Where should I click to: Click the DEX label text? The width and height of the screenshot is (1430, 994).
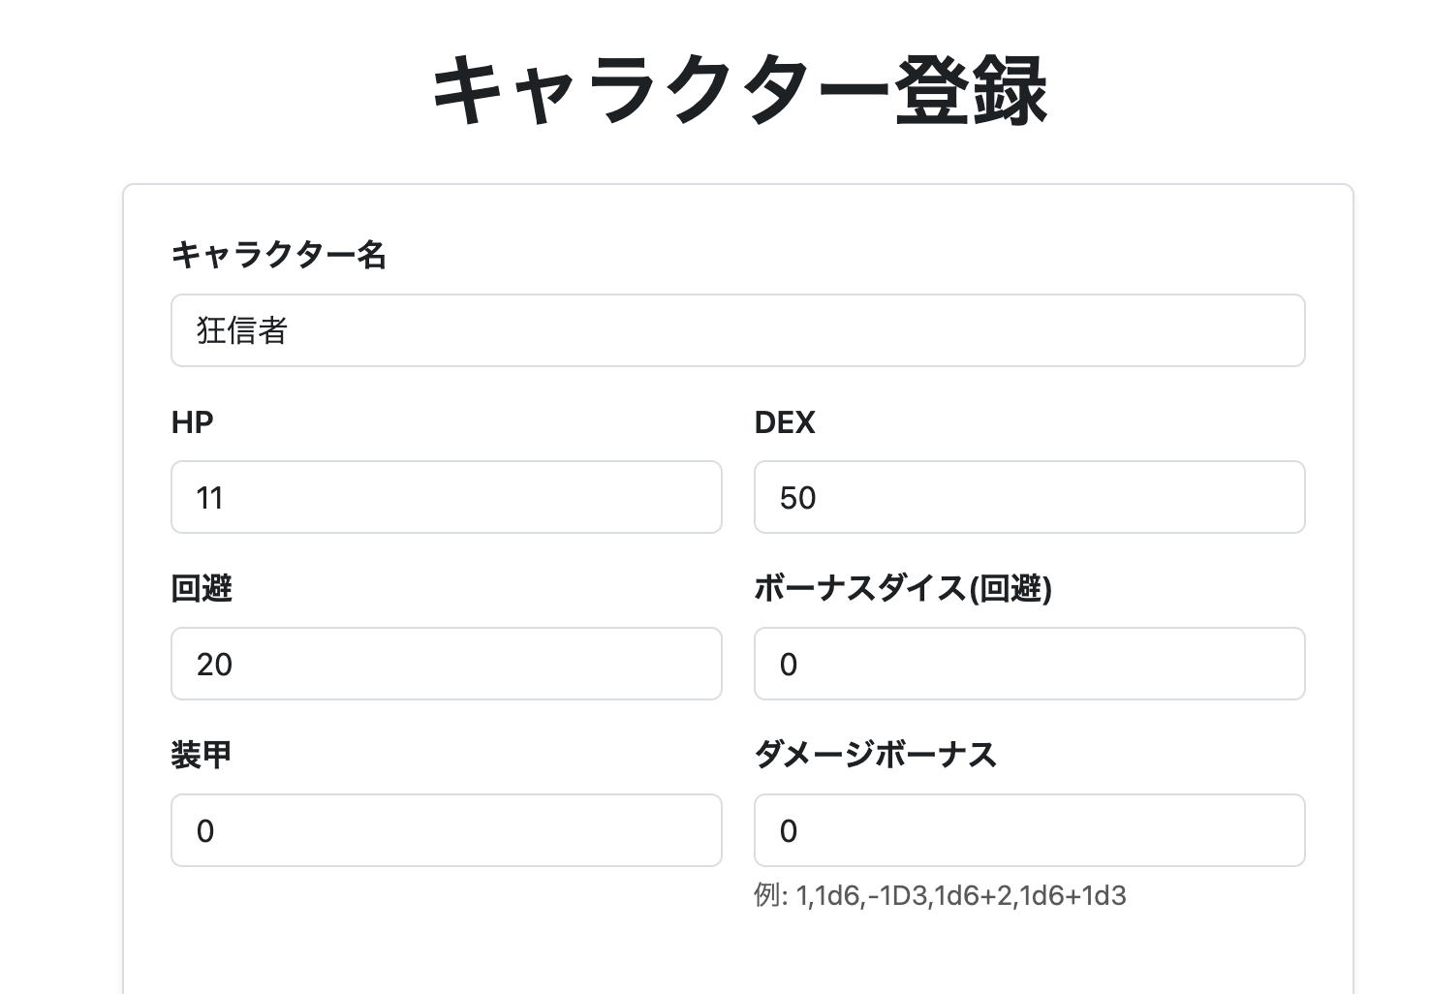(x=785, y=421)
